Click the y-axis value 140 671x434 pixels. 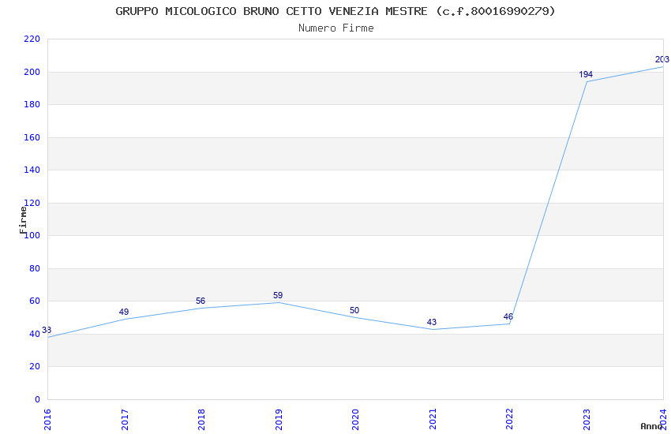click(x=32, y=170)
